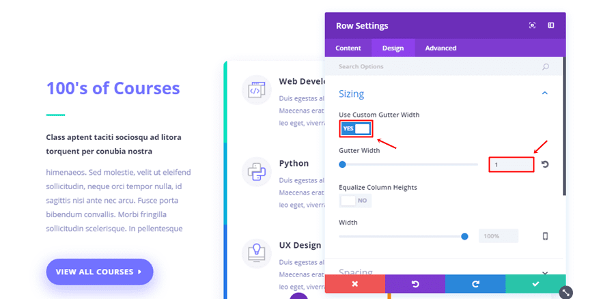Click the search magnifier icon

pyautogui.click(x=545, y=66)
